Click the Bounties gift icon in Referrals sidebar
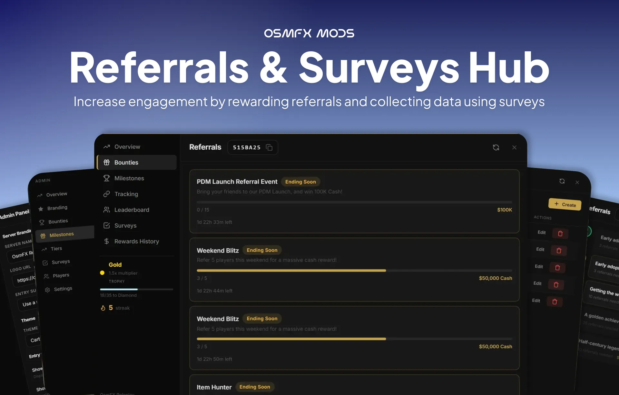The width and height of the screenshot is (619, 395). point(107,163)
